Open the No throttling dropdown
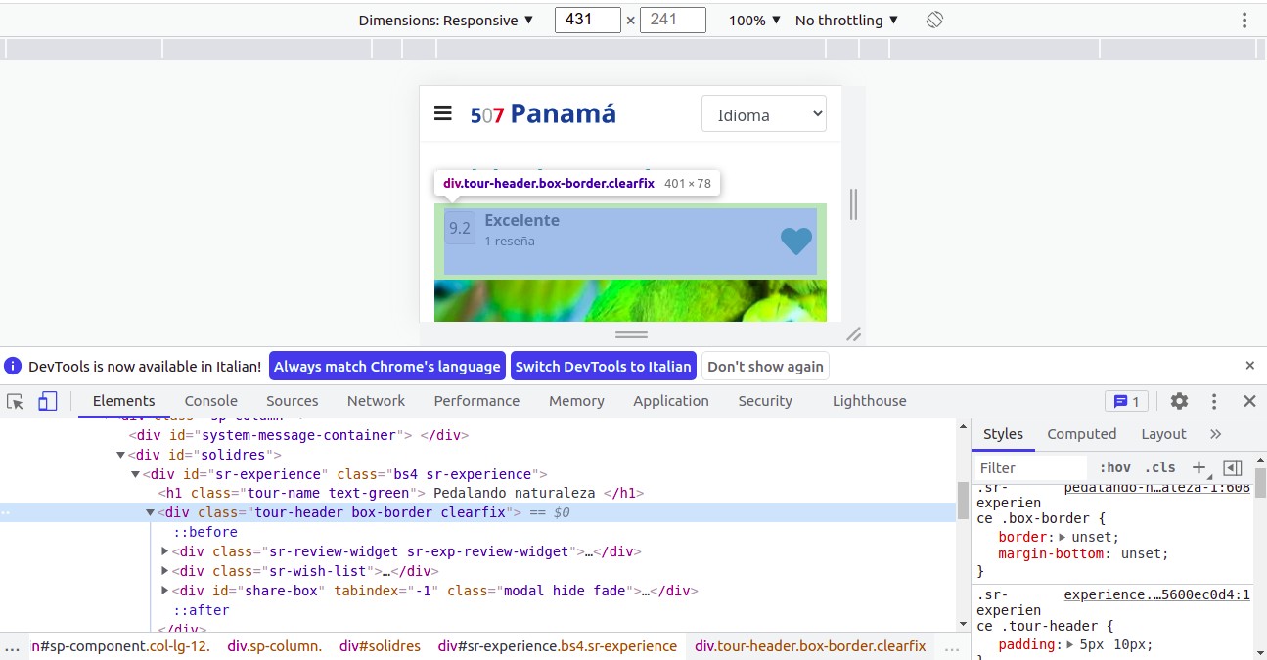 [846, 20]
